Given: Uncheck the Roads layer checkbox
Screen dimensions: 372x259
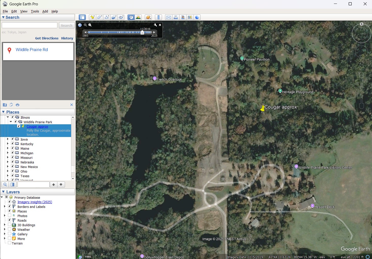Looking at the screenshot, I should [10, 220].
